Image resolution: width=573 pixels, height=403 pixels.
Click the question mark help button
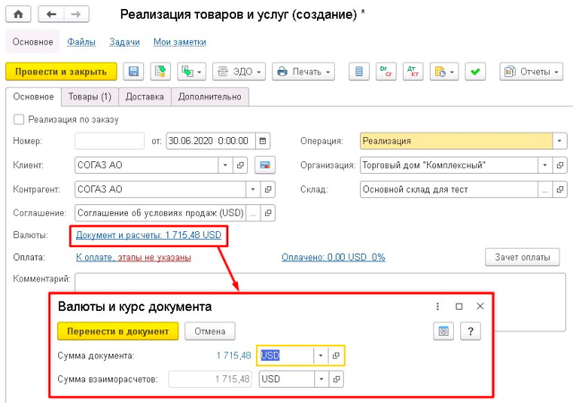point(472,330)
